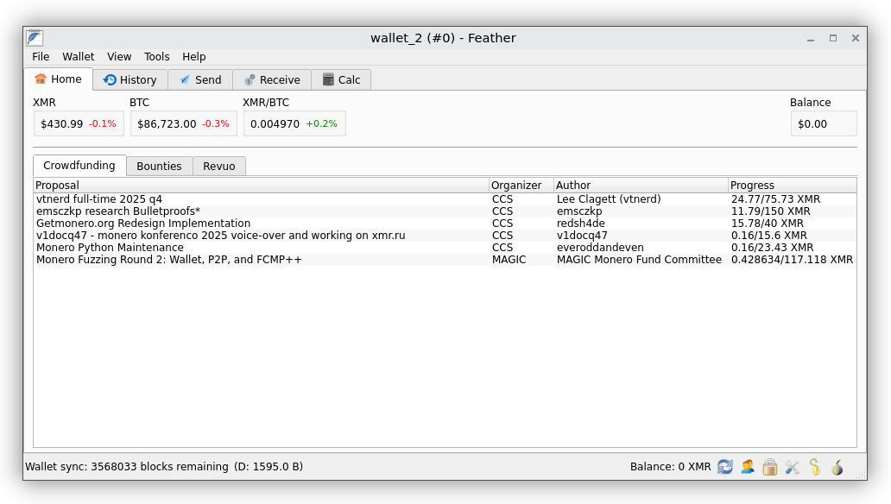Click the sync/refresh status icon
Screen dimensions: 891x504
click(725, 467)
